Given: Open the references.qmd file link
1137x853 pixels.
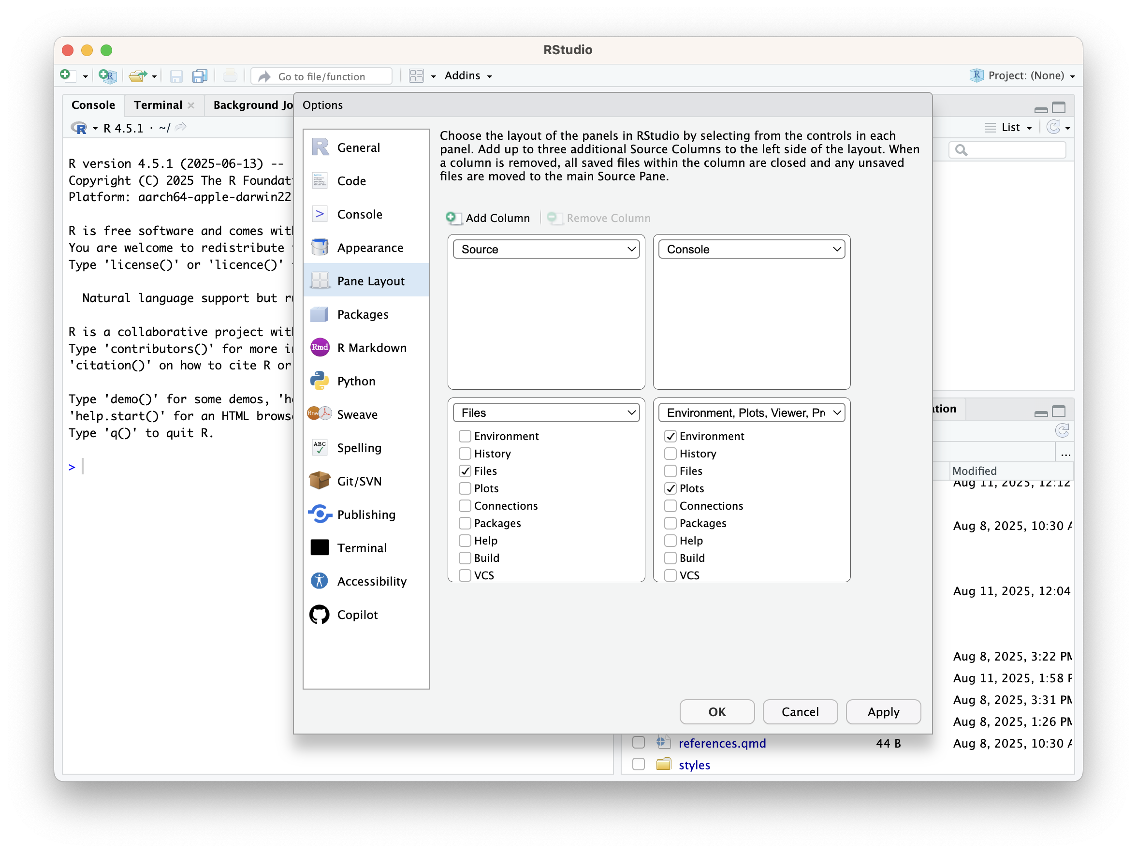Looking at the screenshot, I should (722, 744).
